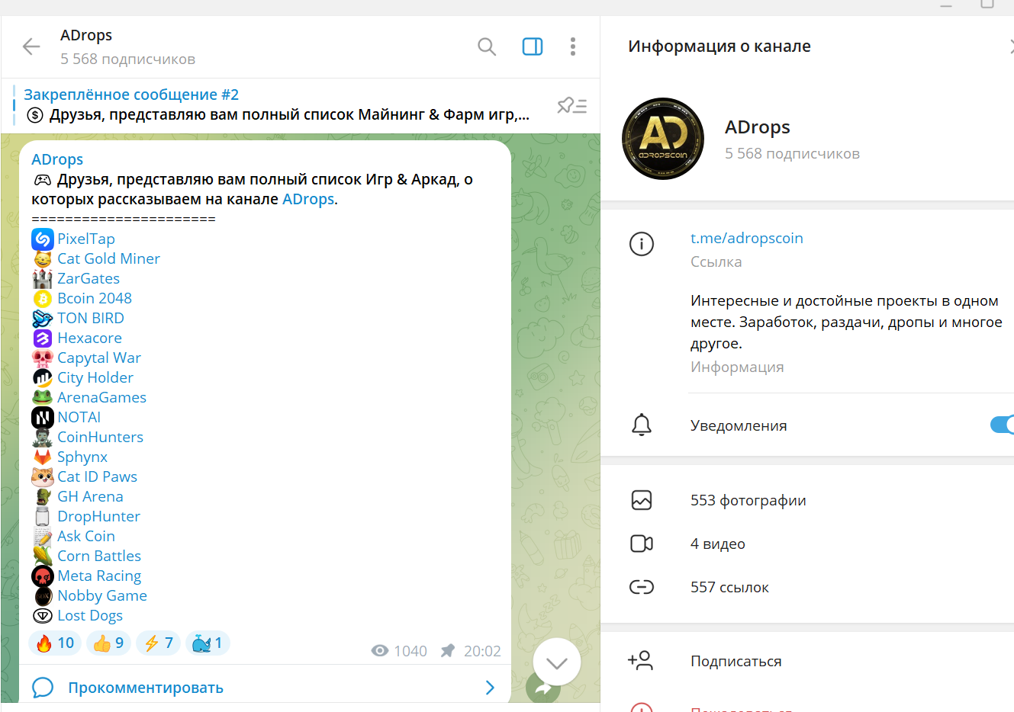Toggle channel notifications switch
The height and width of the screenshot is (712, 1014).
click(x=1003, y=425)
